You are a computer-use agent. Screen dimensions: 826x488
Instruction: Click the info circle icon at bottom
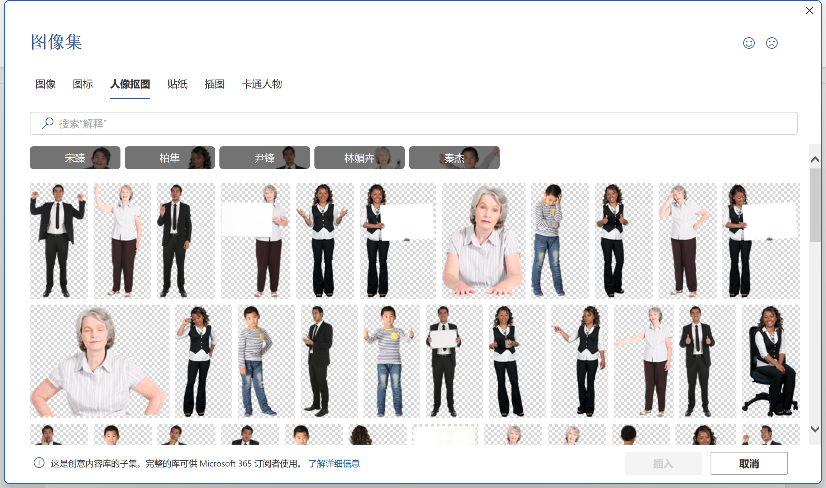(39, 463)
